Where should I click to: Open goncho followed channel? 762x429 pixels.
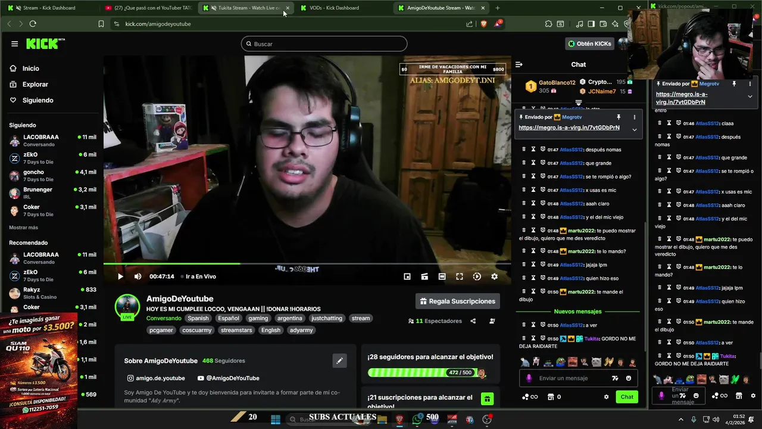tap(52, 176)
